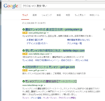Click the Google logo
This screenshot has height=101, width=105.
coord(11,6)
